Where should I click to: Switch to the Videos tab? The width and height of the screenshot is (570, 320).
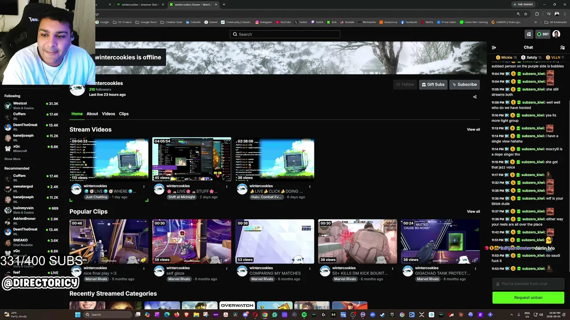[108, 114]
